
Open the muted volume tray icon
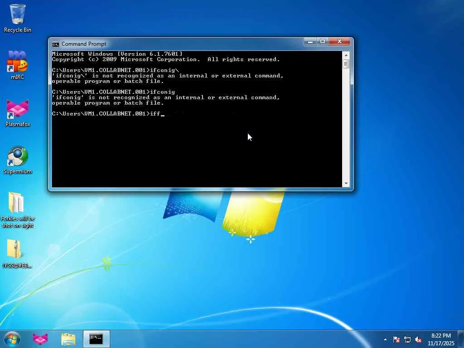[x=418, y=339]
